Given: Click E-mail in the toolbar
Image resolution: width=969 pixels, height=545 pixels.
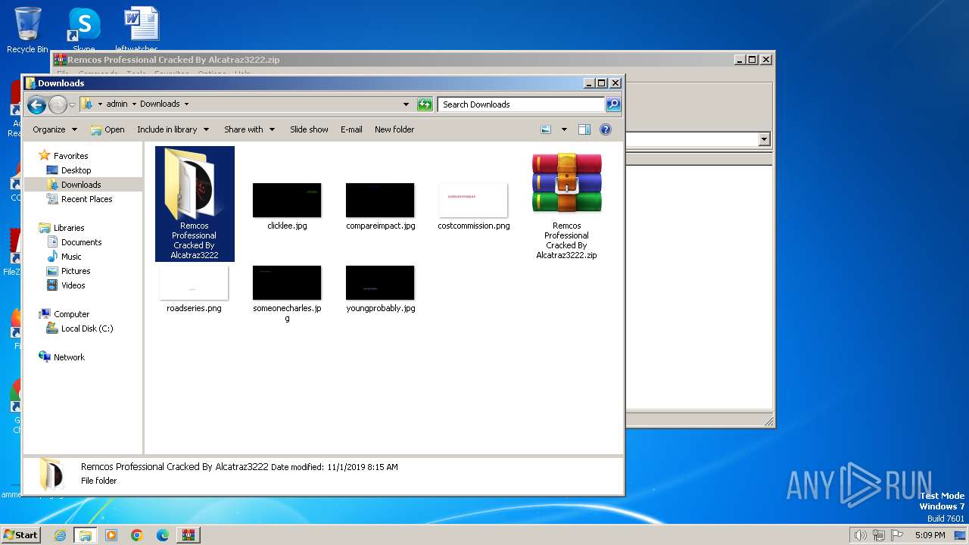Looking at the screenshot, I should click(351, 129).
